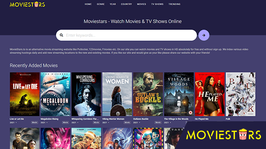
Task: Open the Moviestars logo at top left
Action: coord(27,5)
